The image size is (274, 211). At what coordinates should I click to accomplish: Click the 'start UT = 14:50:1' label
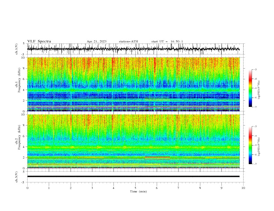coord(167,41)
